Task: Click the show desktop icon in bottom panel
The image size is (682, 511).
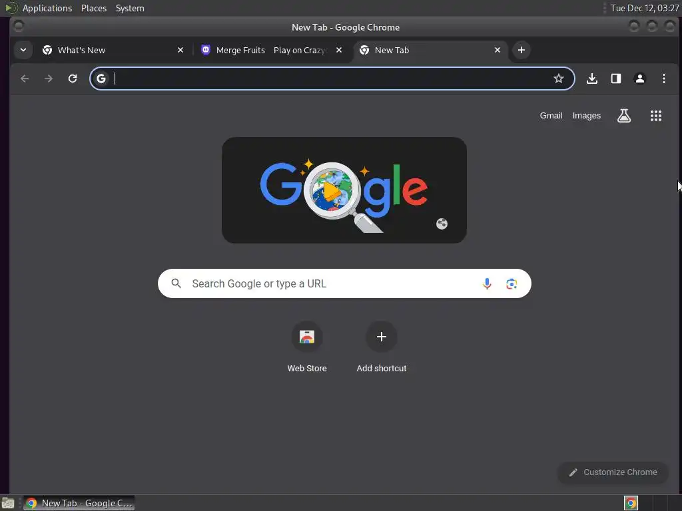Action: 8,503
